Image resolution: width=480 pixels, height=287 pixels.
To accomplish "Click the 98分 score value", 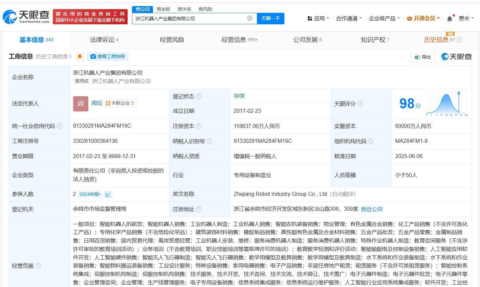I will [x=410, y=104].
